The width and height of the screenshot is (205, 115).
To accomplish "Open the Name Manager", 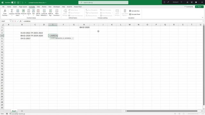I will [x=65, y=12].
